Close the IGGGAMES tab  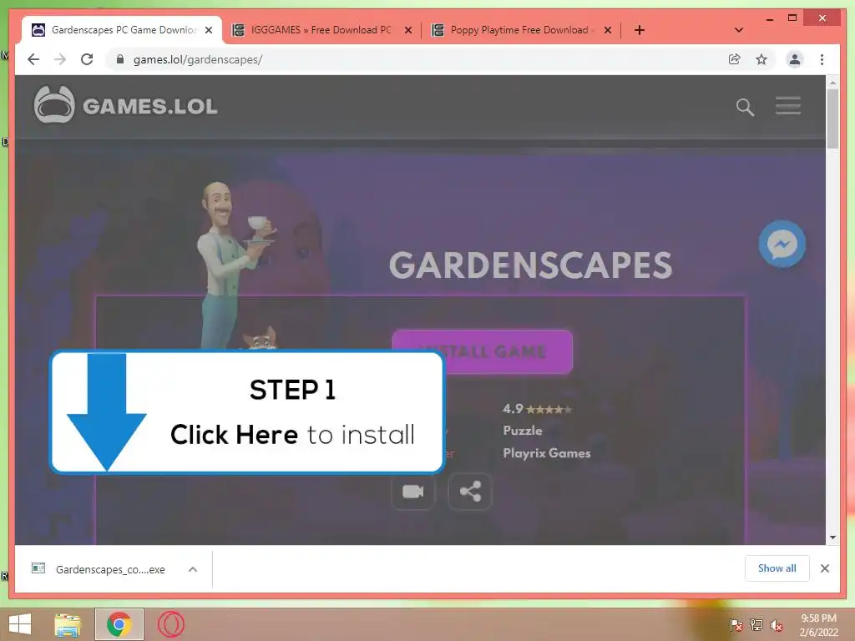tap(407, 30)
